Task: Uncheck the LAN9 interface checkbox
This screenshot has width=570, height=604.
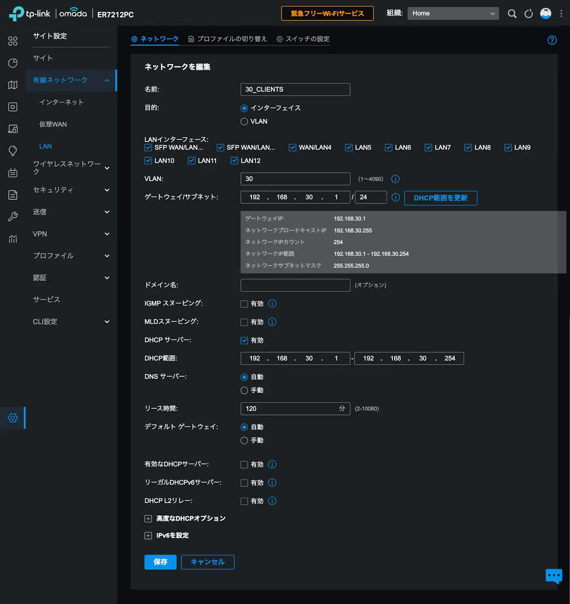Action: 508,147
